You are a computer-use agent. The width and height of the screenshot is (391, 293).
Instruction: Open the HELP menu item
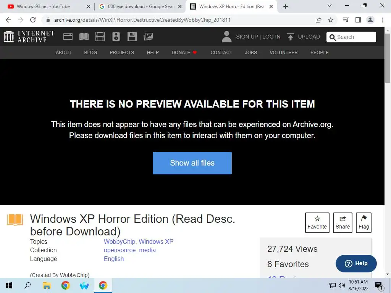click(x=153, y=53)
